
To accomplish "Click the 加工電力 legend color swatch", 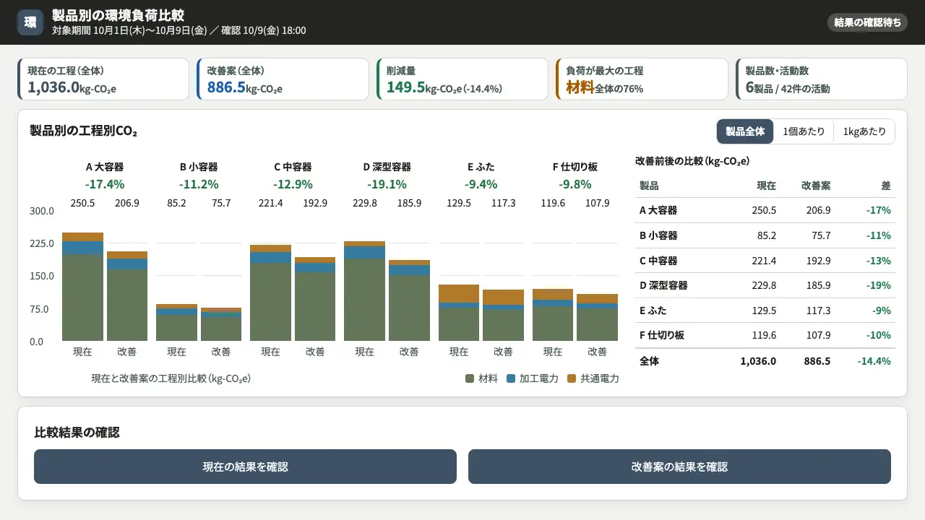I will (x=511, y=378).
